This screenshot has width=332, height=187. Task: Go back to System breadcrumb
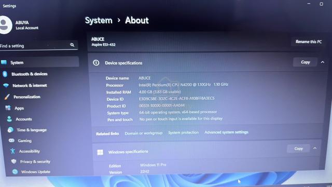[99, 21]
